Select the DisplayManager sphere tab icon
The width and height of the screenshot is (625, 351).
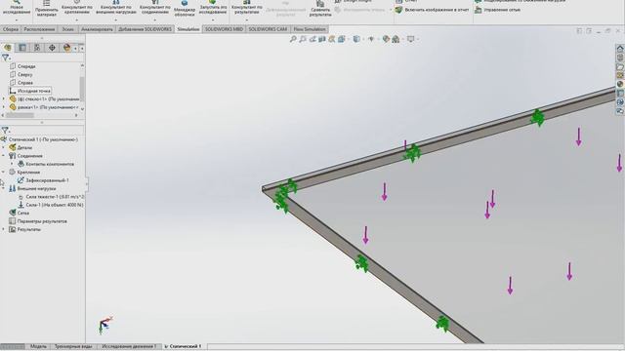click(x=67, y=48)
